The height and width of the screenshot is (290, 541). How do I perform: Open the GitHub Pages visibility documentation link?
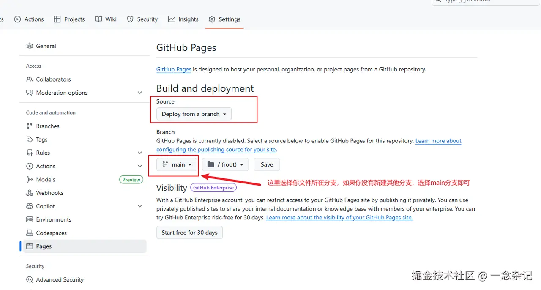pyautogui.click(x=339, y=217)
